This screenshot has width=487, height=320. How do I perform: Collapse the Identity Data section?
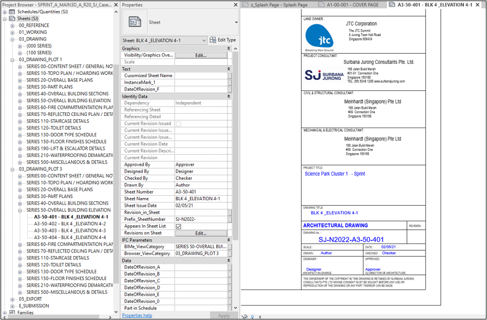pyautogui.click(x=229, y=96)
